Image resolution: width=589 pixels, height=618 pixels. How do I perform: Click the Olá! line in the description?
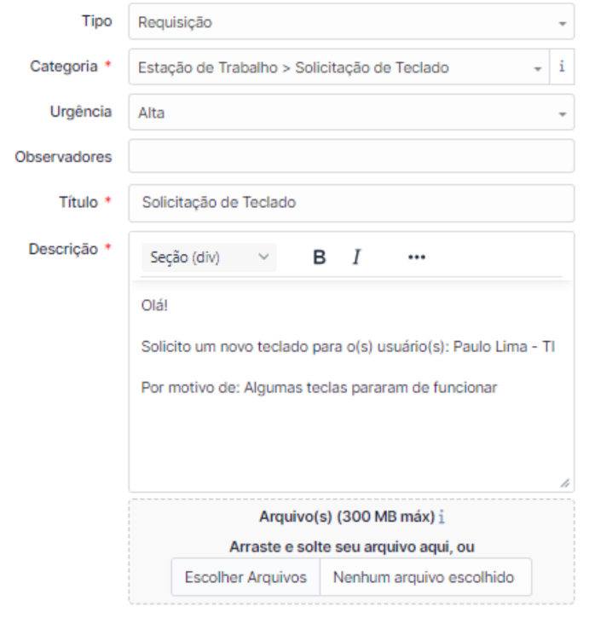pos(157,305)
